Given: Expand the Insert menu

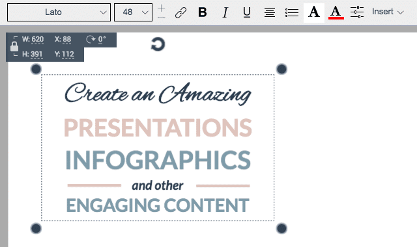Looking at the screenshot, I should [388, 12].
